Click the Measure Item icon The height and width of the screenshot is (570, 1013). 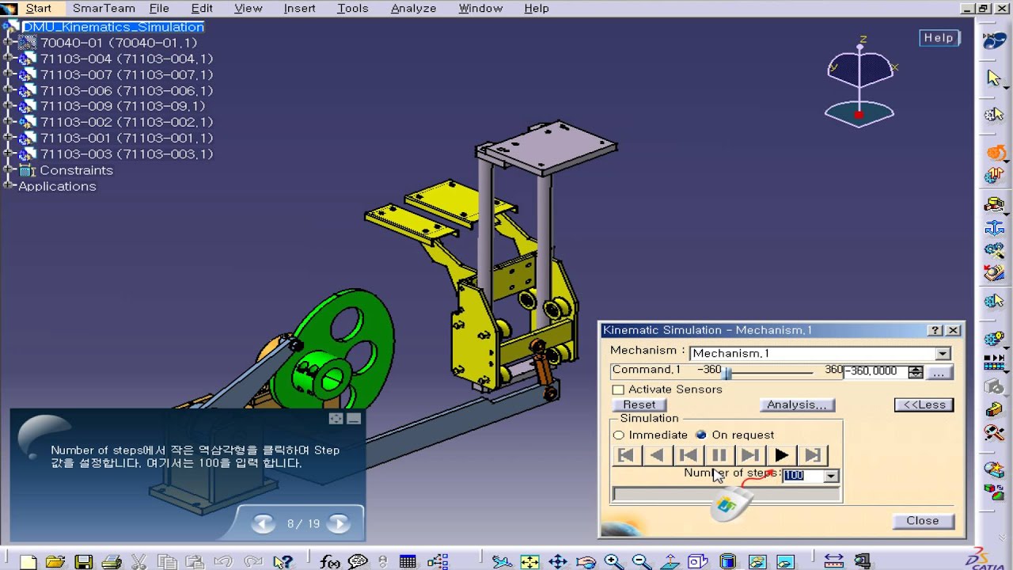[x=862, y=562]
